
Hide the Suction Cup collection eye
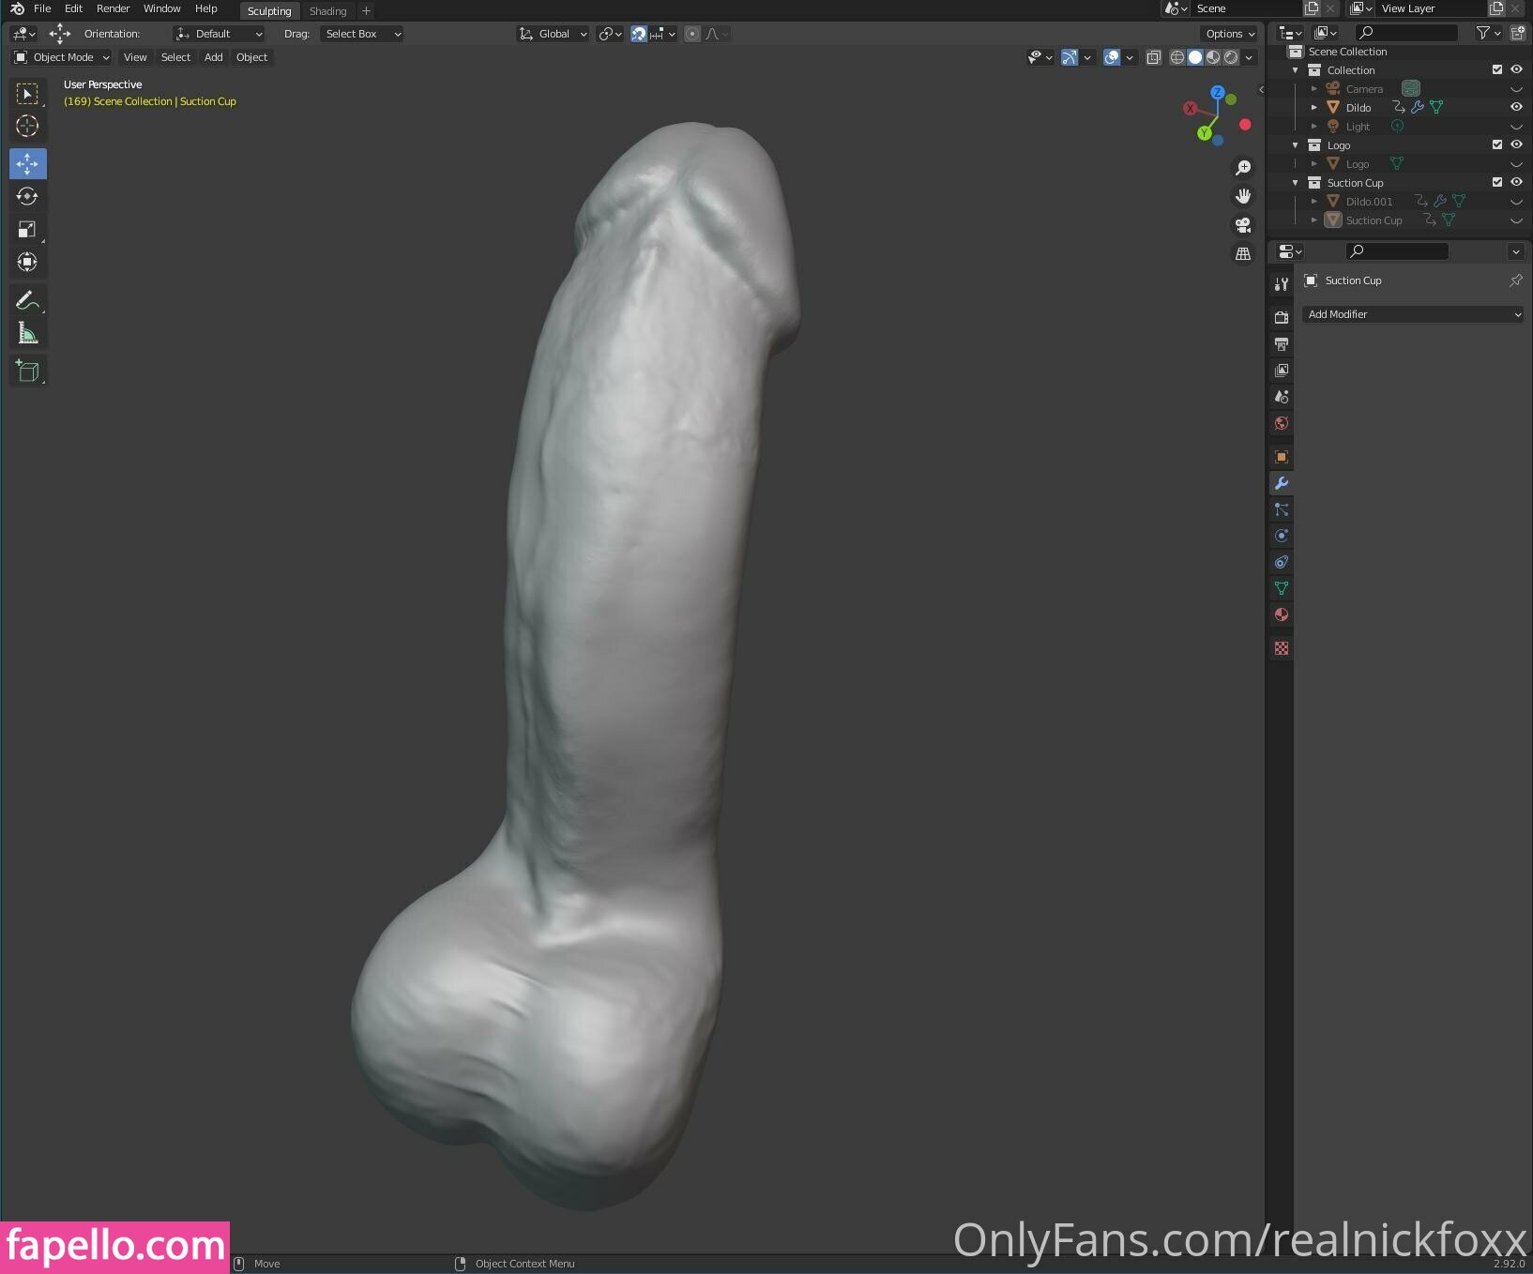point(1516,182)
